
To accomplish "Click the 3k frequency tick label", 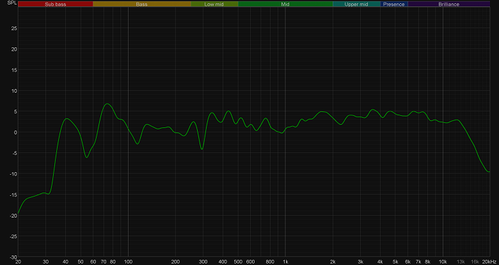I will (360, 262).
